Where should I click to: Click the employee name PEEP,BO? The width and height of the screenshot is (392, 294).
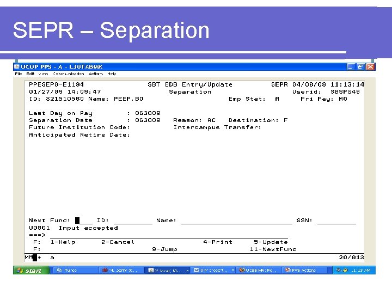point(128,99)
